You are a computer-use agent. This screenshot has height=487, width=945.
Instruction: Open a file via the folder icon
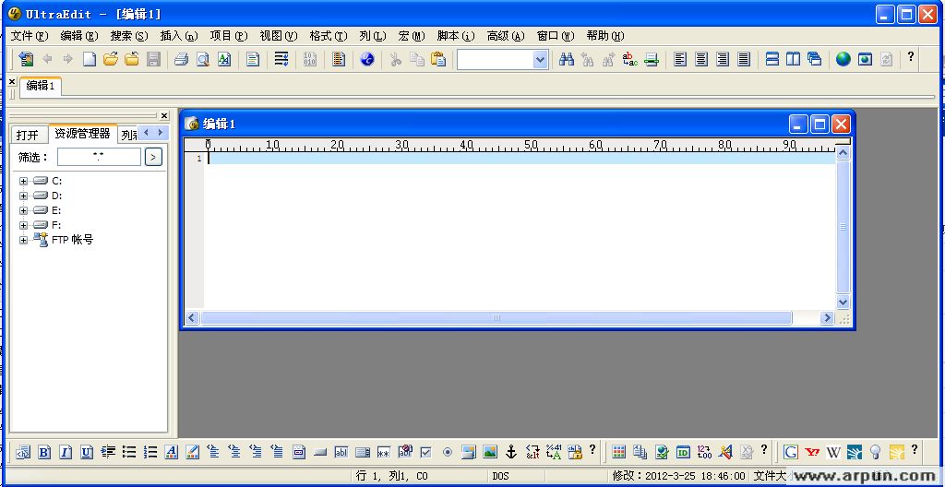(110, 59)
